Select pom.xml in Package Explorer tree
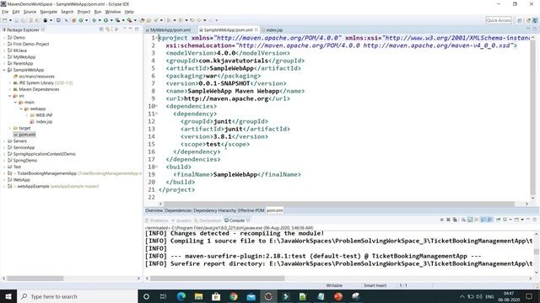This screenshot has width=540, height=303. 24,135
